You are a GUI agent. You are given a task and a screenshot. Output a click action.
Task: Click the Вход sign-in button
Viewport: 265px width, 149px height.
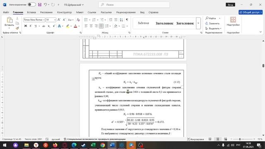click(230, 5)
